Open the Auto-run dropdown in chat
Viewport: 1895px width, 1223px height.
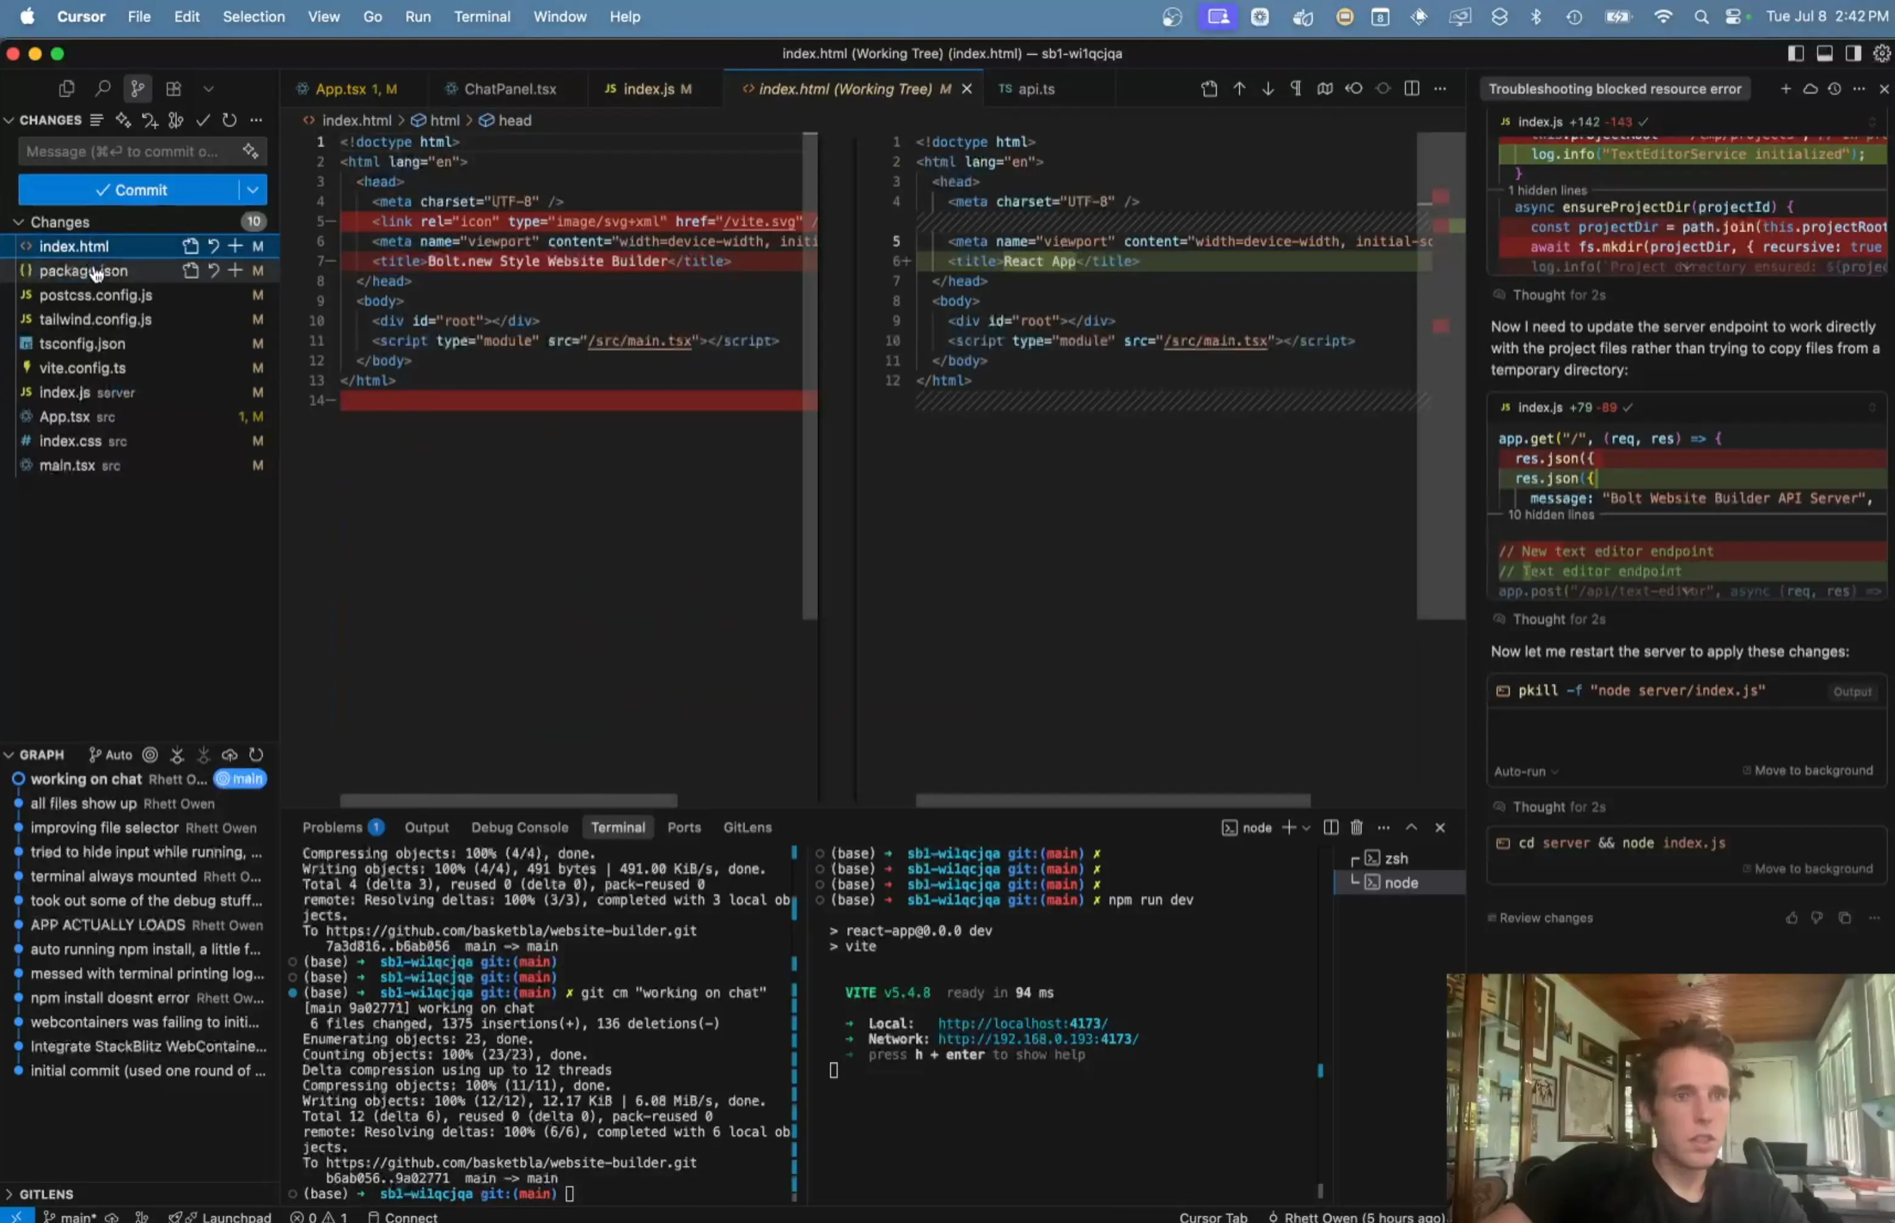1526,771
